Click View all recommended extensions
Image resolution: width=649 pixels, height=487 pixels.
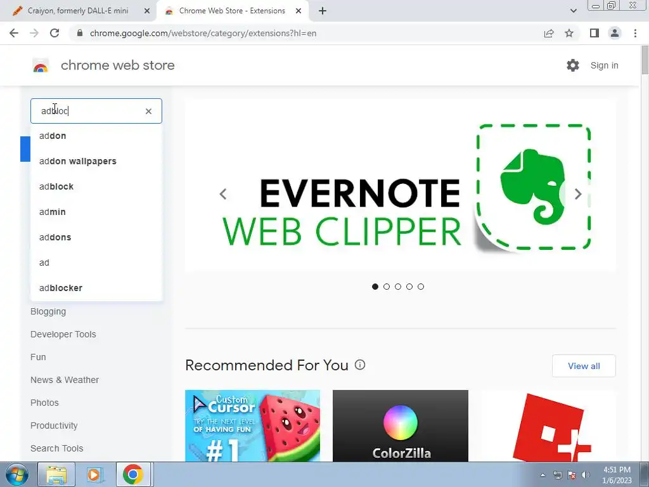pyautogui.click(x=584, y=366)
